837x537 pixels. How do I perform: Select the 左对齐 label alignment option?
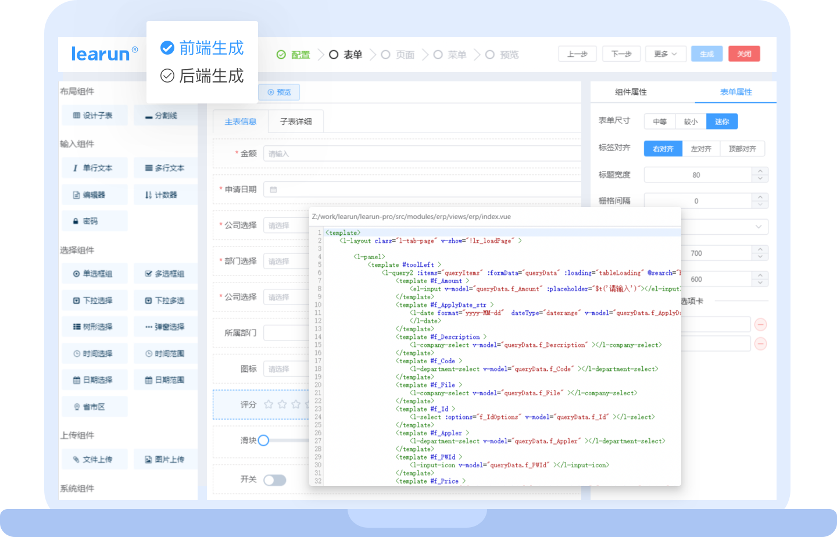pyautogui.click(x=701, y=149)
